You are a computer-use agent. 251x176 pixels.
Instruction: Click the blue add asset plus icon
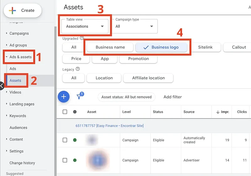coord(64,97)
